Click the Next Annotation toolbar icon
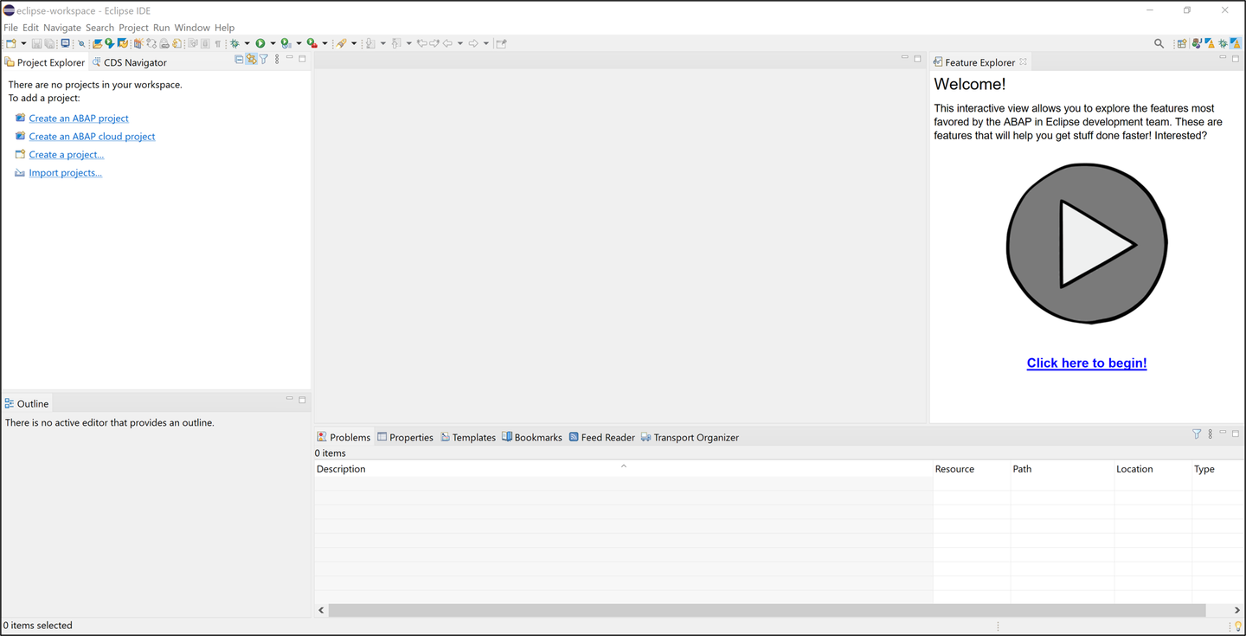Viewport: 1246px width, 636px height. click(369, 43)
